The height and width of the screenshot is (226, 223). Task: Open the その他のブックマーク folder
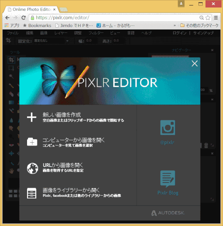[x=199, y=25]
